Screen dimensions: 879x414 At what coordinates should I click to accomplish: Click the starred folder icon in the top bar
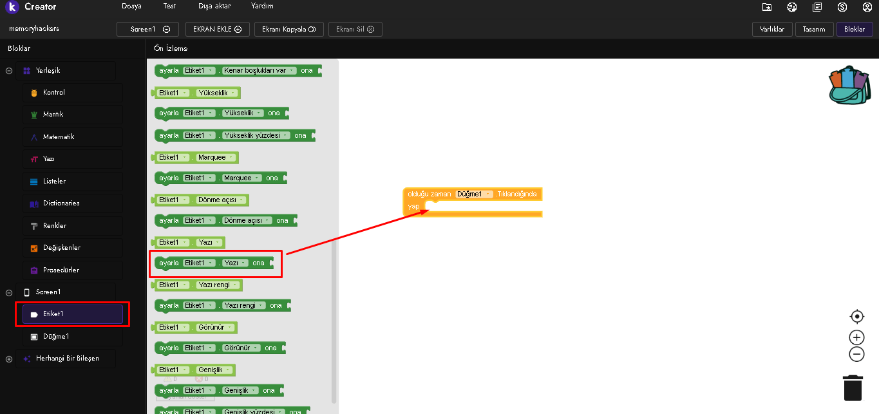pyautogui.click(x=766, y=7)
